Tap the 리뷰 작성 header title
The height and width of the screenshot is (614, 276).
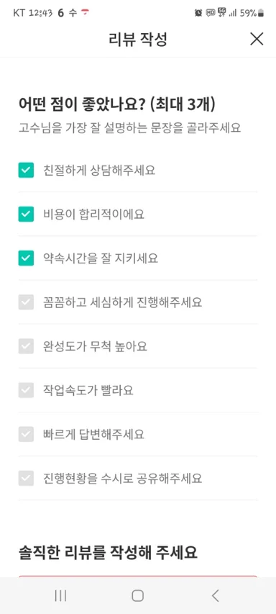138,39
